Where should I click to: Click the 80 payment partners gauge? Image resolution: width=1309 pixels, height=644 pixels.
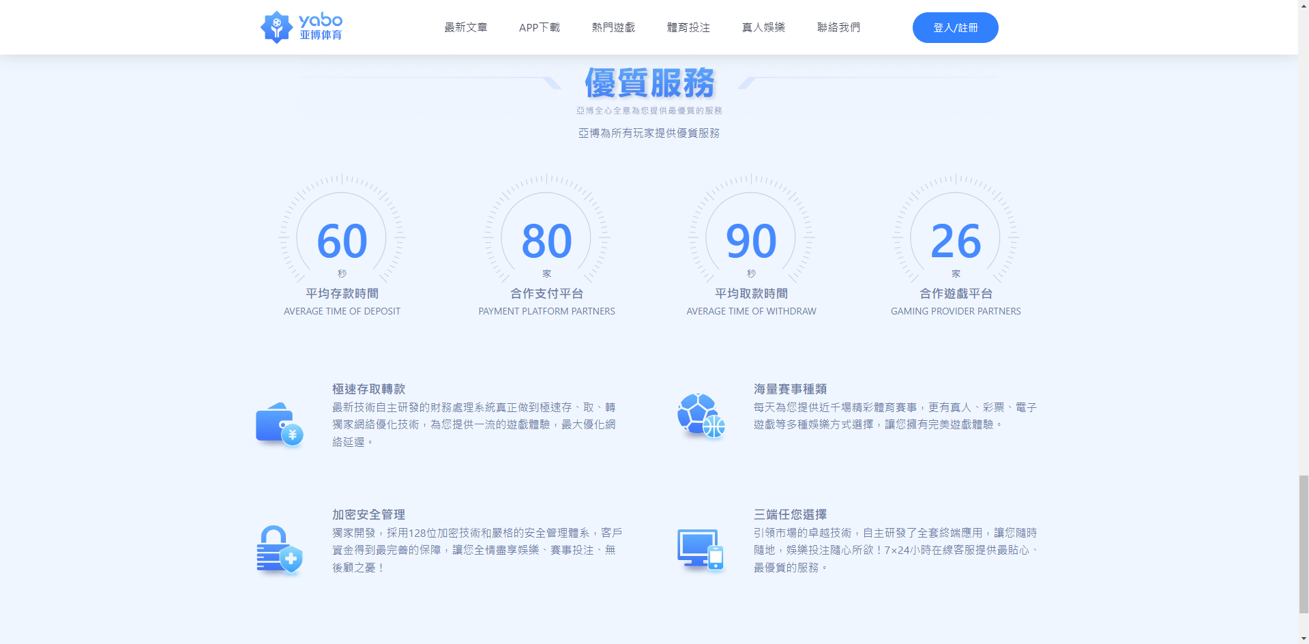point(546,239)
